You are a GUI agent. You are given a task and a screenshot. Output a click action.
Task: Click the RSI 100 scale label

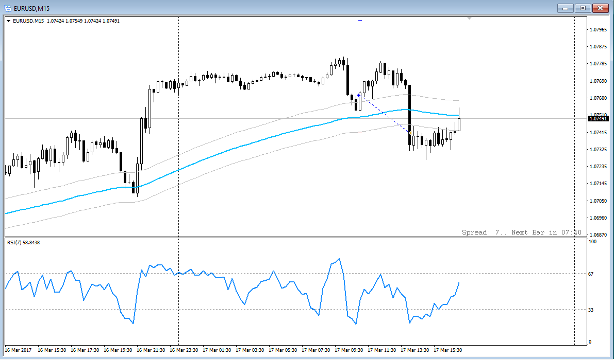click(x=592, y=242)
